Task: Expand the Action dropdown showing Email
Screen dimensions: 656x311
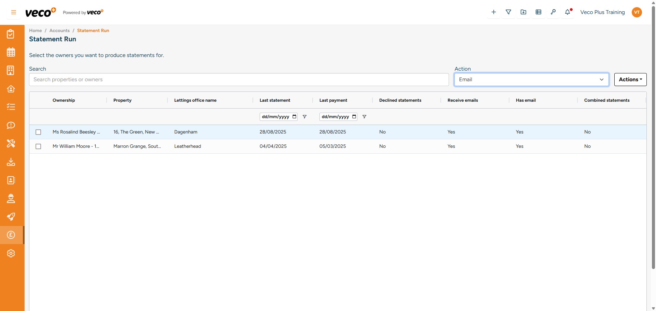Action: coord(531,80)
